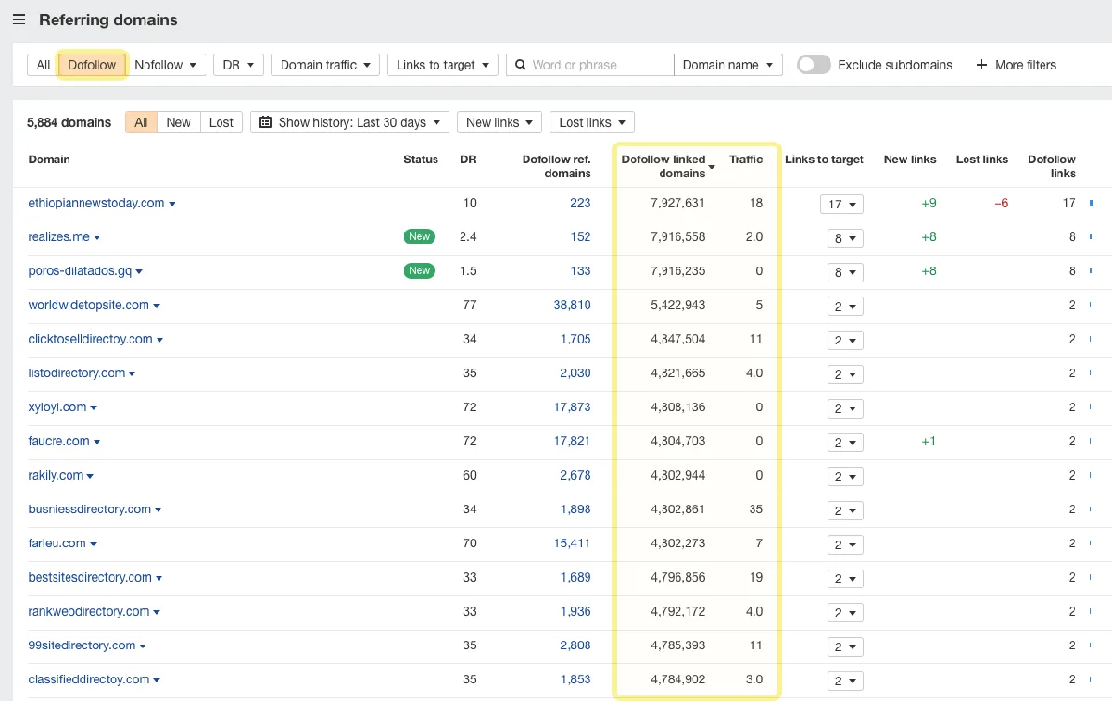The image size is (1112, 701).
Task: Show only New domains
Action: [179, 122]
